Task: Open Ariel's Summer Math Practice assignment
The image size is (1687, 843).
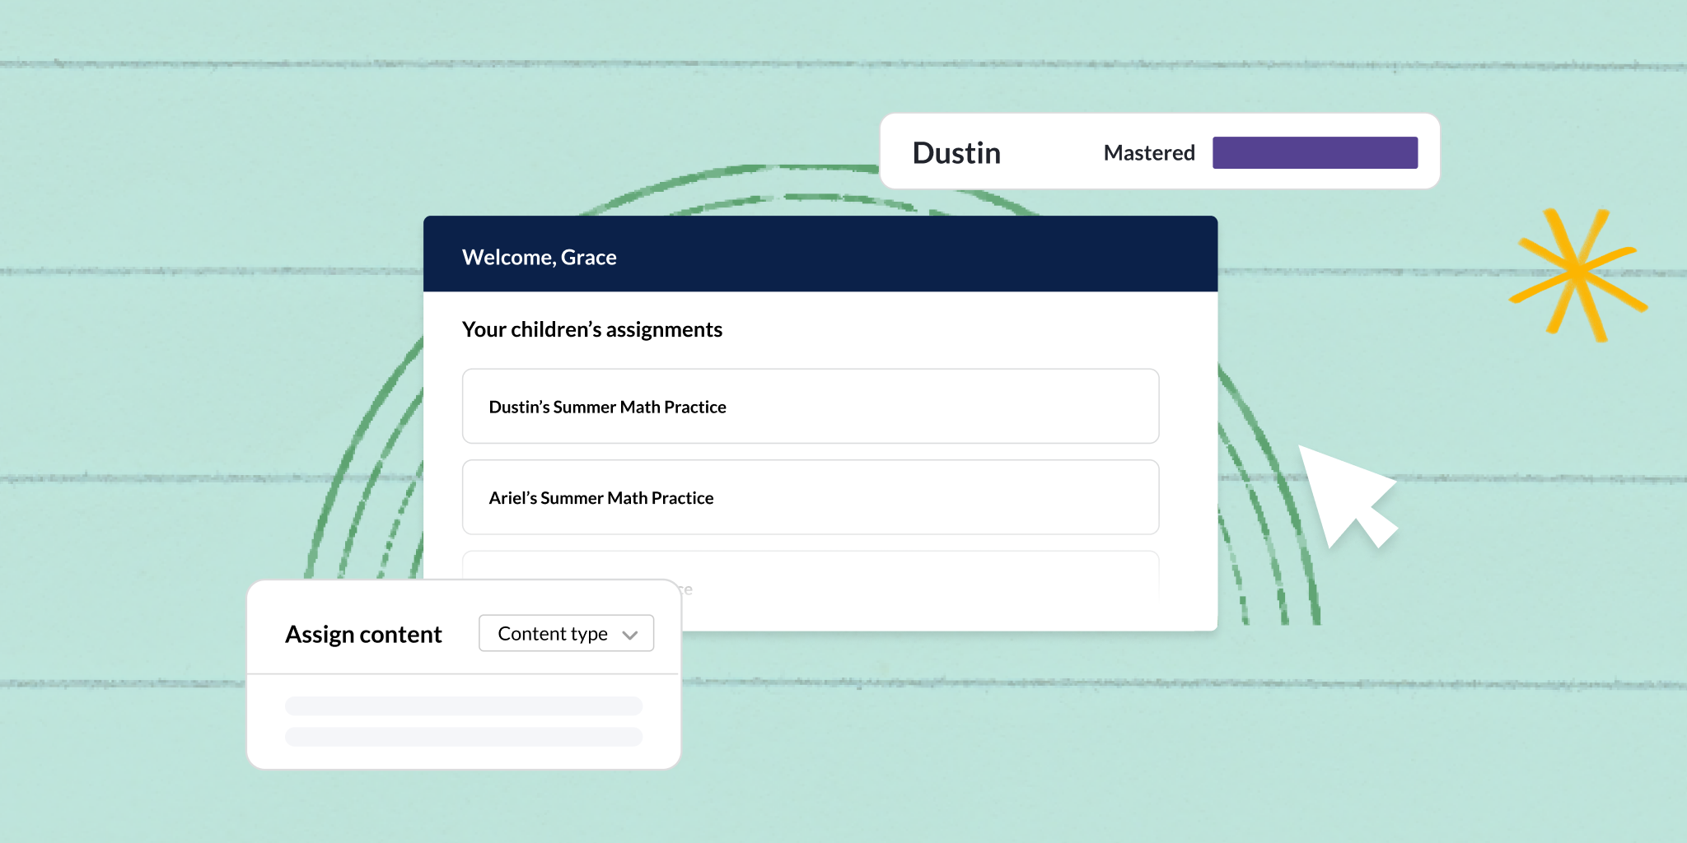Action: [810, 497]
